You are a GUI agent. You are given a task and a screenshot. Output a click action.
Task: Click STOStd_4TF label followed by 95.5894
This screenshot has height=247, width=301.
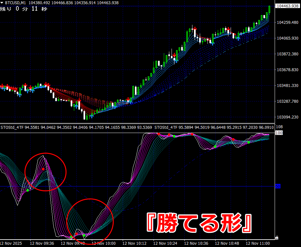tap(166, 127)
